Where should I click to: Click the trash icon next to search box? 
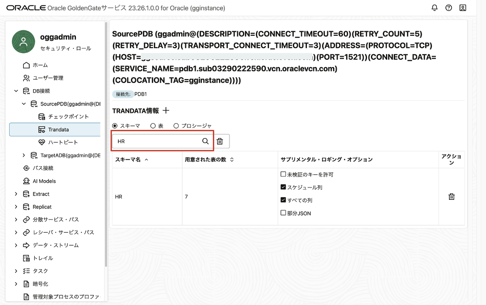tap(220, 141)
